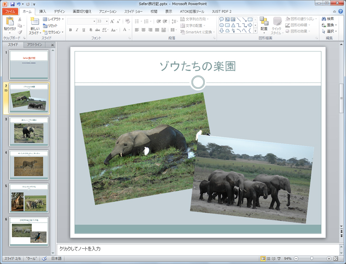This screenshot has height=264, width=346.
Task: Increase font size with the large A icon
Action: tap(112, 21)
